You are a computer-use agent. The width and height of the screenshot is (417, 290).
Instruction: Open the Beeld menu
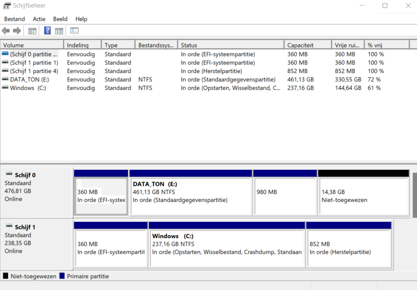[x=60, y=19]
